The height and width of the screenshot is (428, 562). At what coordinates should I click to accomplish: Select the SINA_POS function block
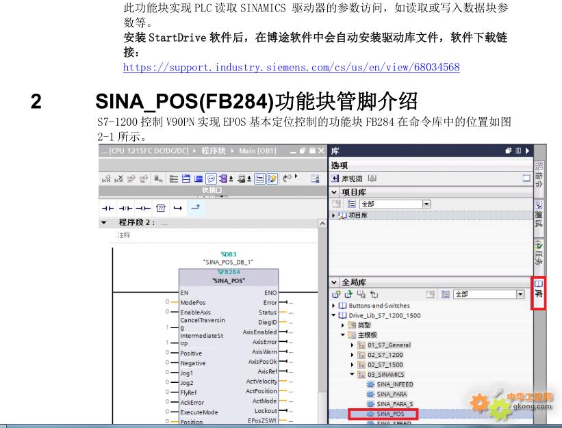point(229,280)
